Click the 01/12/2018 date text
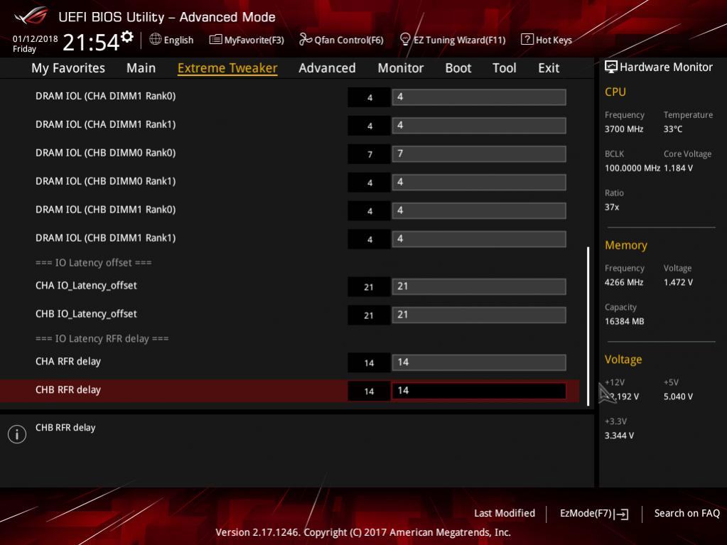Screen dimensions: 727x545 click(36, 39)
